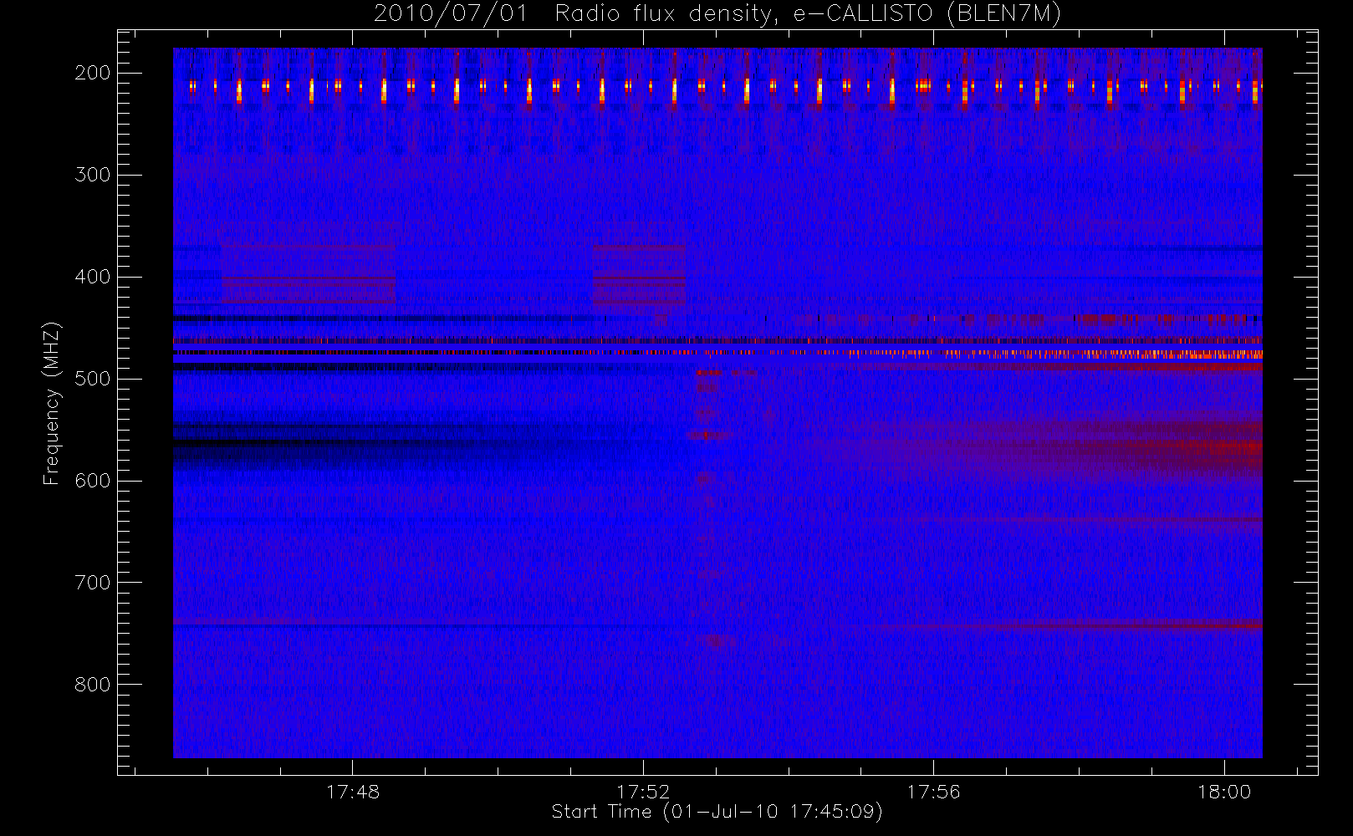Select the 200 frequency tick label

click(93, 73)
